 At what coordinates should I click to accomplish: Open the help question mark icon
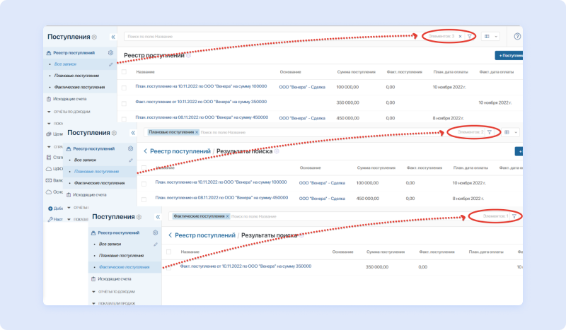(x=517, y=36)
